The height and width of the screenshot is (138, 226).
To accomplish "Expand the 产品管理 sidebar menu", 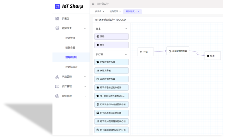I will (85, 77).
